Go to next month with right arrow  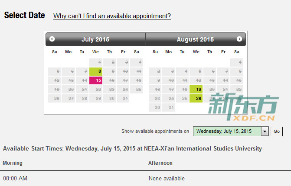pos(239,39)
